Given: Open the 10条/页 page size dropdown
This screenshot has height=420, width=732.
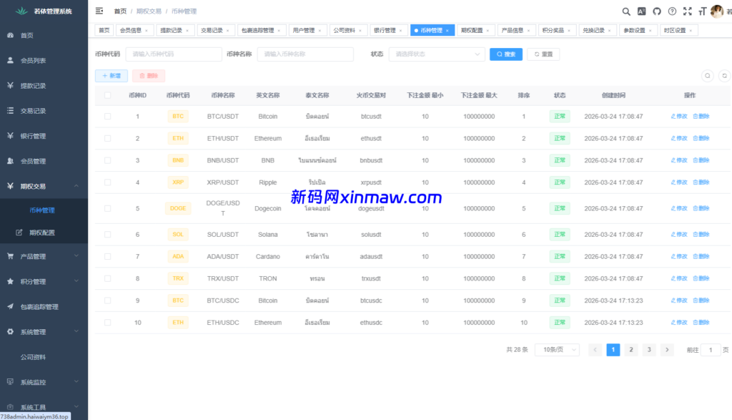Looking at the screenshot, I should click(558, 349).
